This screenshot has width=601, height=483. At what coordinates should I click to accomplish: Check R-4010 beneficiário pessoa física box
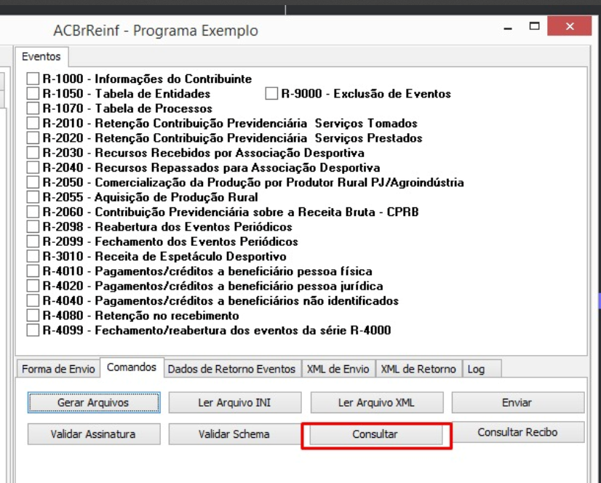[33, 271]
